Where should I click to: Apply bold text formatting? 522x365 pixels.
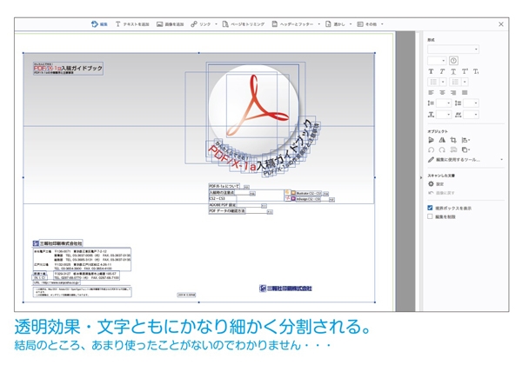coord(431,71)
